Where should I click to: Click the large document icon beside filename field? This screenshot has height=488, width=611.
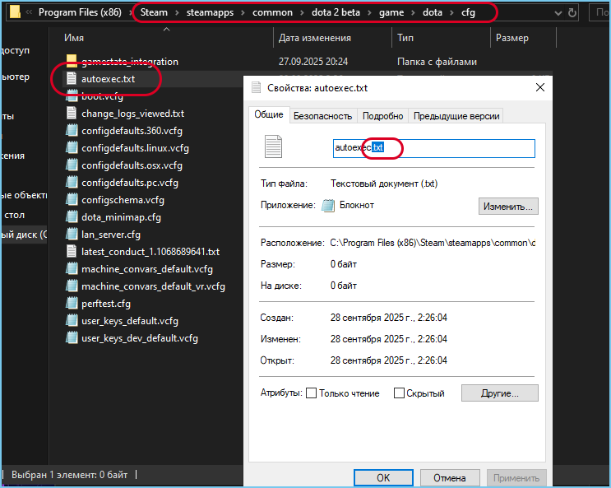(x=273, y=146)
